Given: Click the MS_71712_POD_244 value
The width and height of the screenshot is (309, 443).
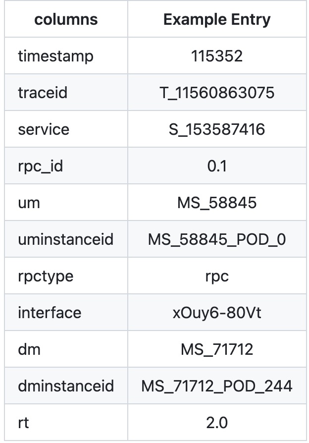Looking at the screenshot, I should click(217, 386).
